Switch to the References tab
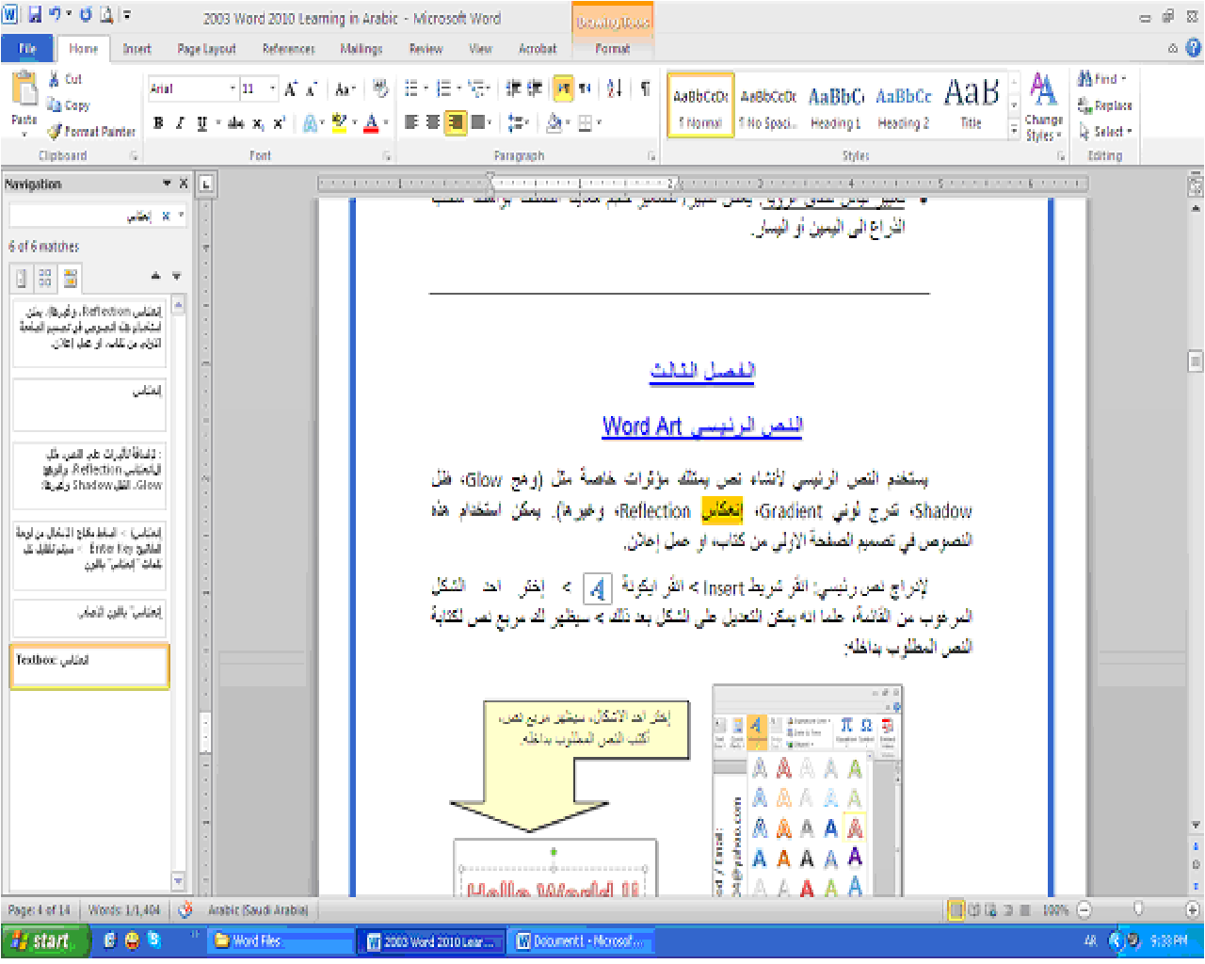The width and height of the screenshot is (1205, 964). 288,49
